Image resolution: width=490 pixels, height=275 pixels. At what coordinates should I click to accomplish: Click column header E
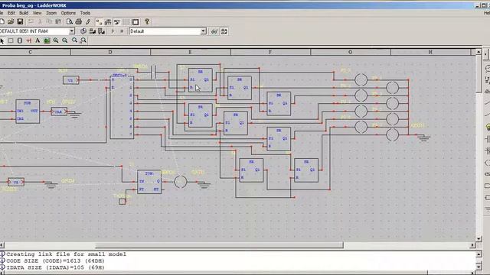tap(190, 52)
